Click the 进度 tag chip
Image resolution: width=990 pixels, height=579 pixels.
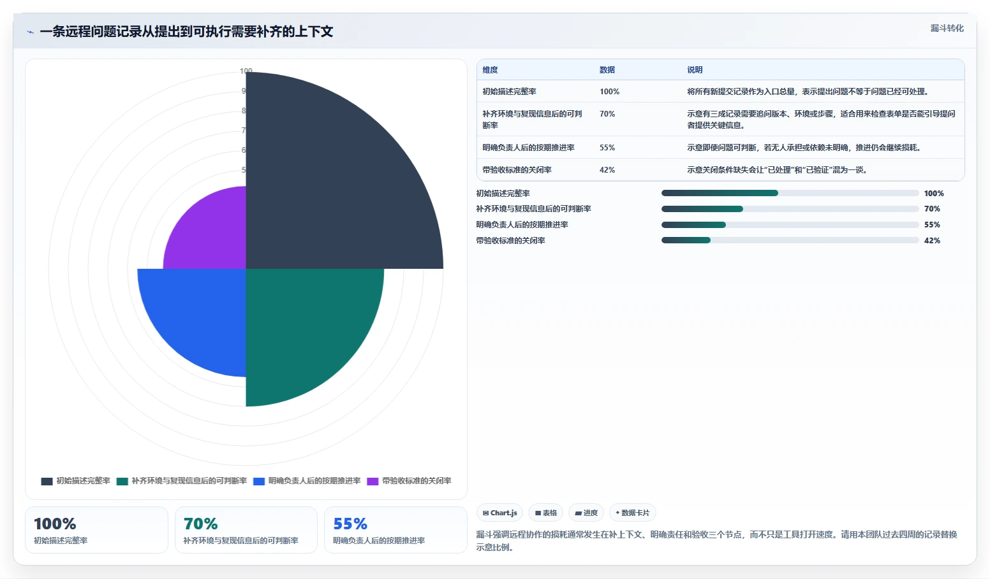586,513
